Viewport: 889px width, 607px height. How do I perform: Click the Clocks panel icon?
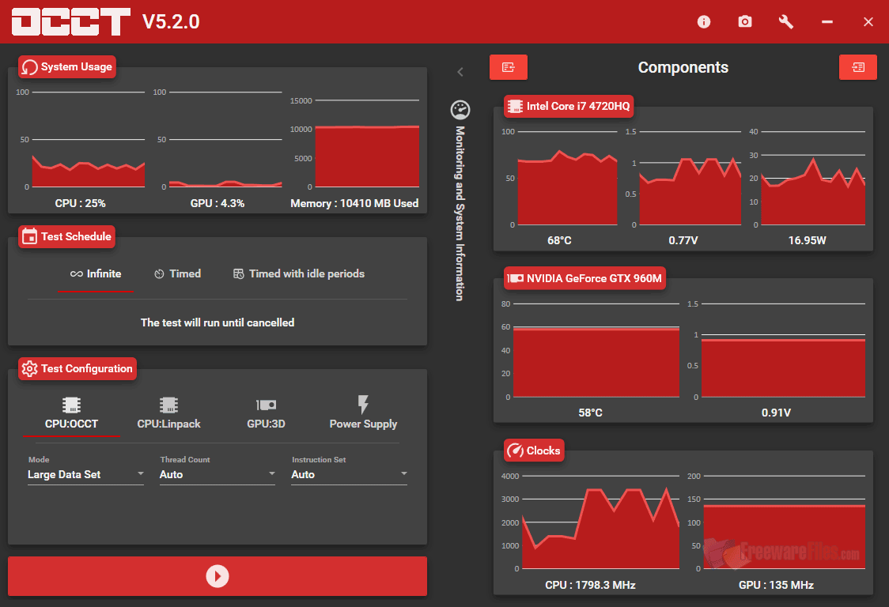pyautogui.click(x=516, y=450)
